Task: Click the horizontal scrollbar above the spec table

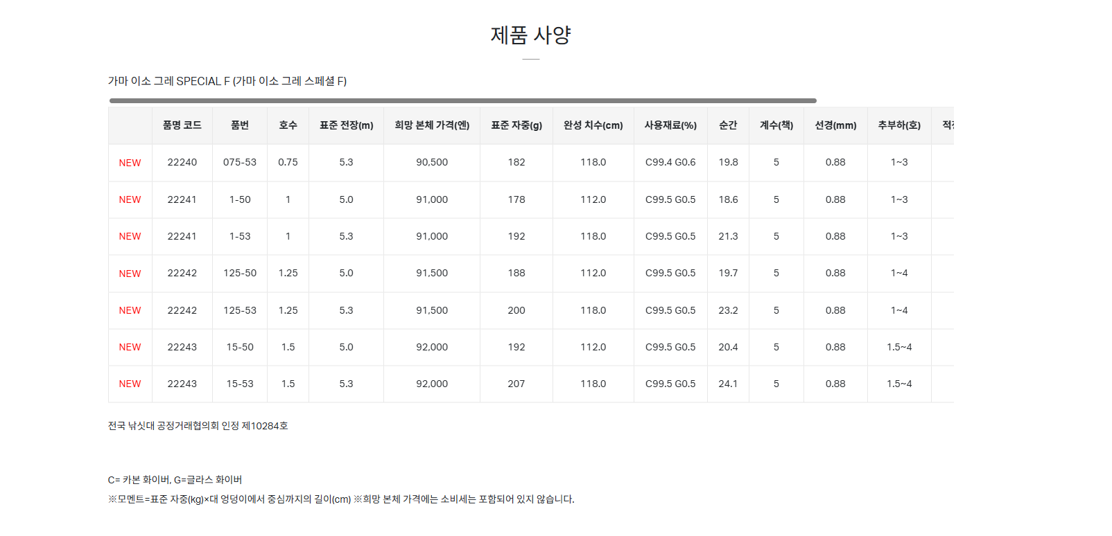Action: pos(462,100)
